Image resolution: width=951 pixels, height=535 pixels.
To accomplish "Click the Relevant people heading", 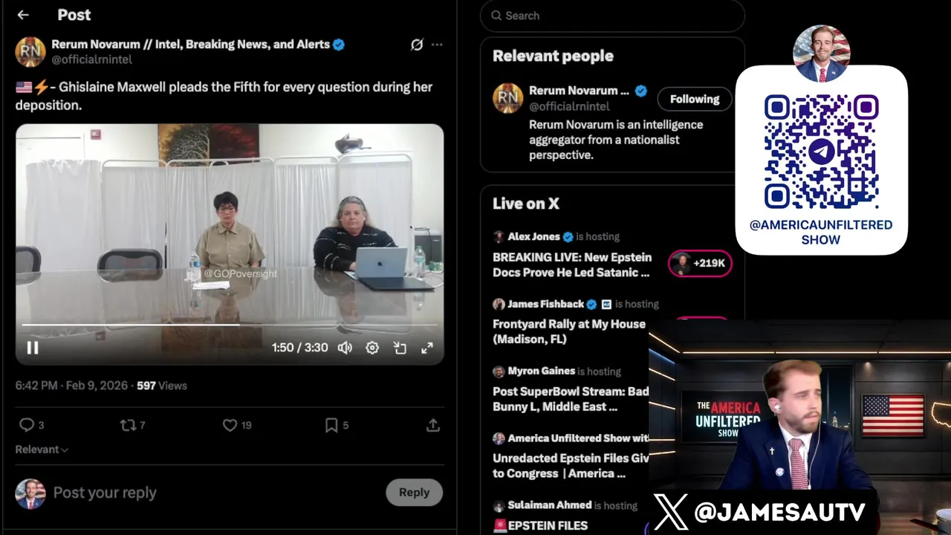I will 553,56.
